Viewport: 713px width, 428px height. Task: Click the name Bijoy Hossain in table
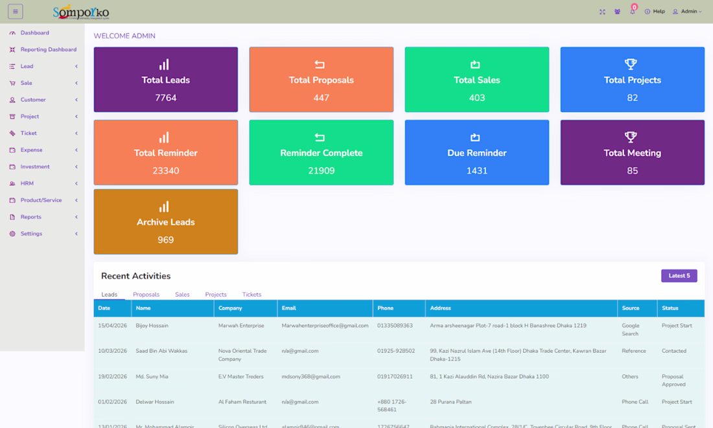click(x=152, y=326)
